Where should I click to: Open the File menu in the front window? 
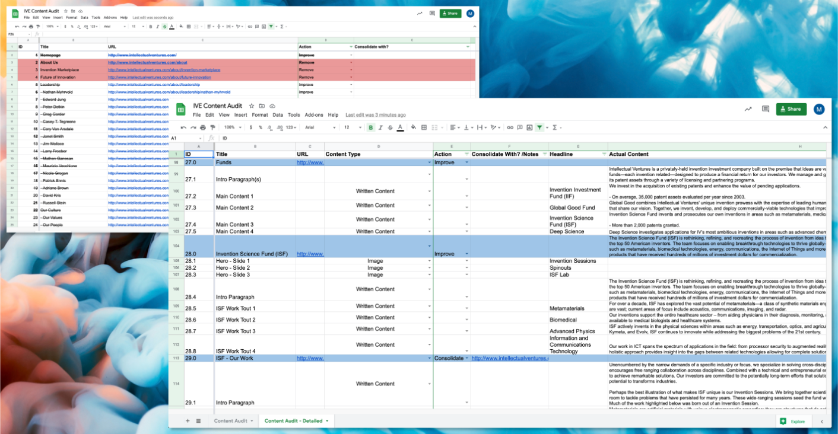197,115
